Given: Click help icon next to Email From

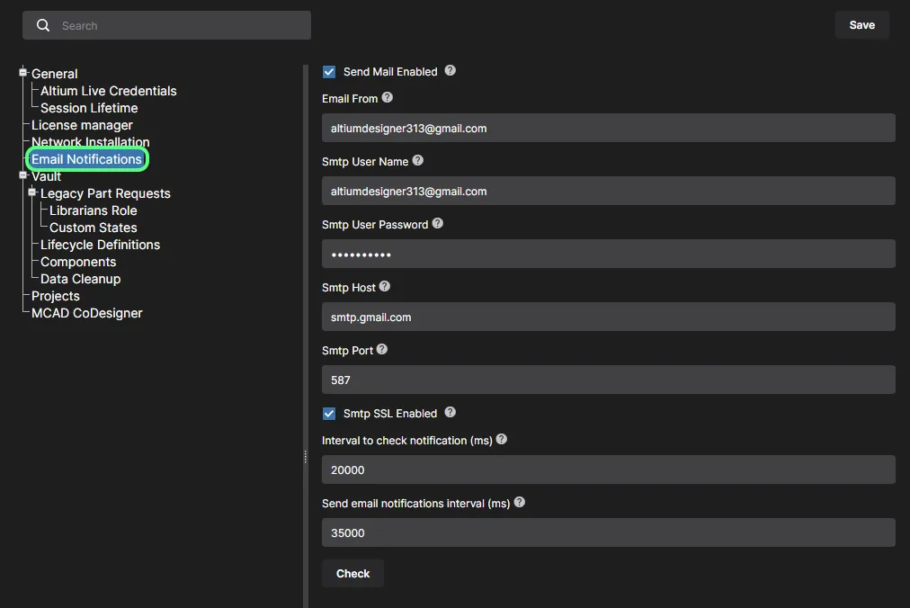Looking at the screenshot, I should [388, 98].
